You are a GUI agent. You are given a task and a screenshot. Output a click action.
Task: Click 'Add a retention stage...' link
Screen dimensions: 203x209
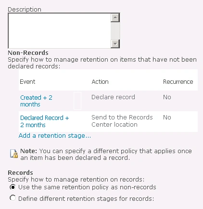pyautogui.click(x=55, y=136)
